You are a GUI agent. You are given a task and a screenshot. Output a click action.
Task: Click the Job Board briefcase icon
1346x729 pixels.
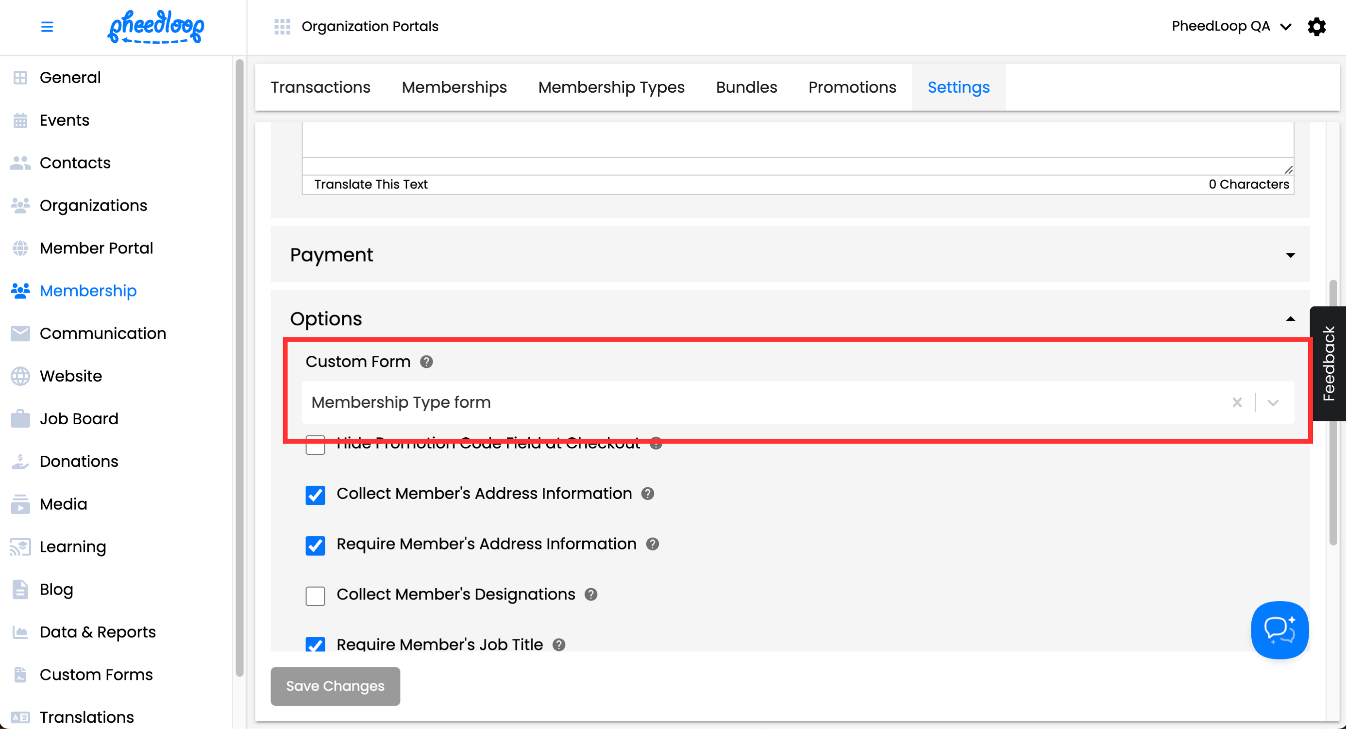pos(20,419)
